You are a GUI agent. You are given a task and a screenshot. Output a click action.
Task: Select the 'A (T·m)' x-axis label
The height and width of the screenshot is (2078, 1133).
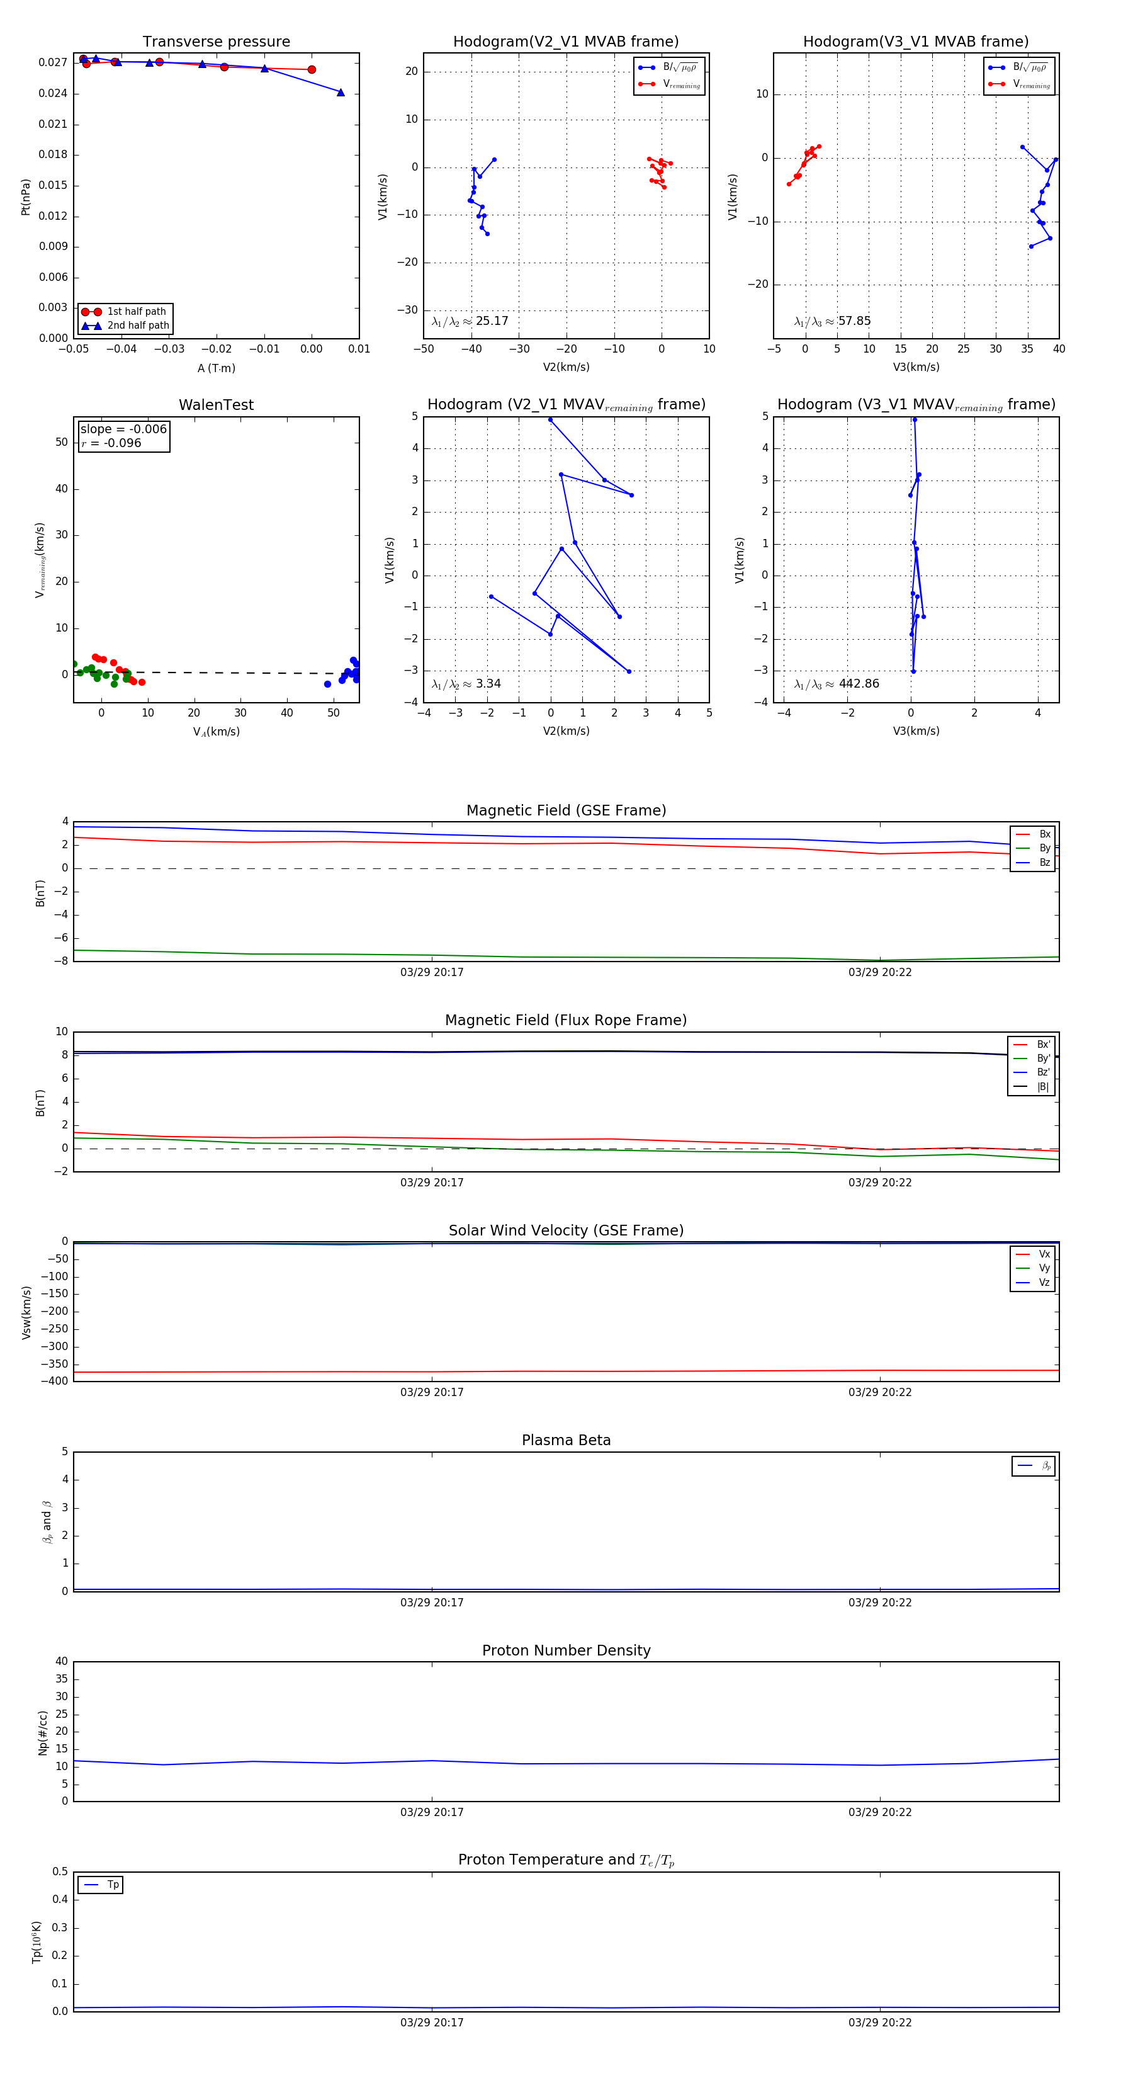point(216,368)
